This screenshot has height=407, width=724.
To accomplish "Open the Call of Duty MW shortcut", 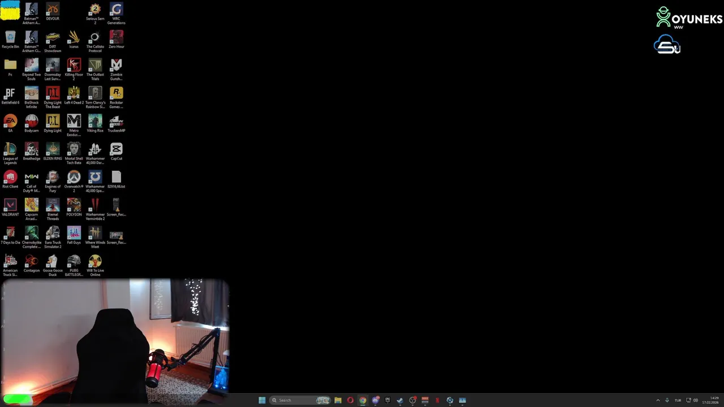I will [31, 181].
